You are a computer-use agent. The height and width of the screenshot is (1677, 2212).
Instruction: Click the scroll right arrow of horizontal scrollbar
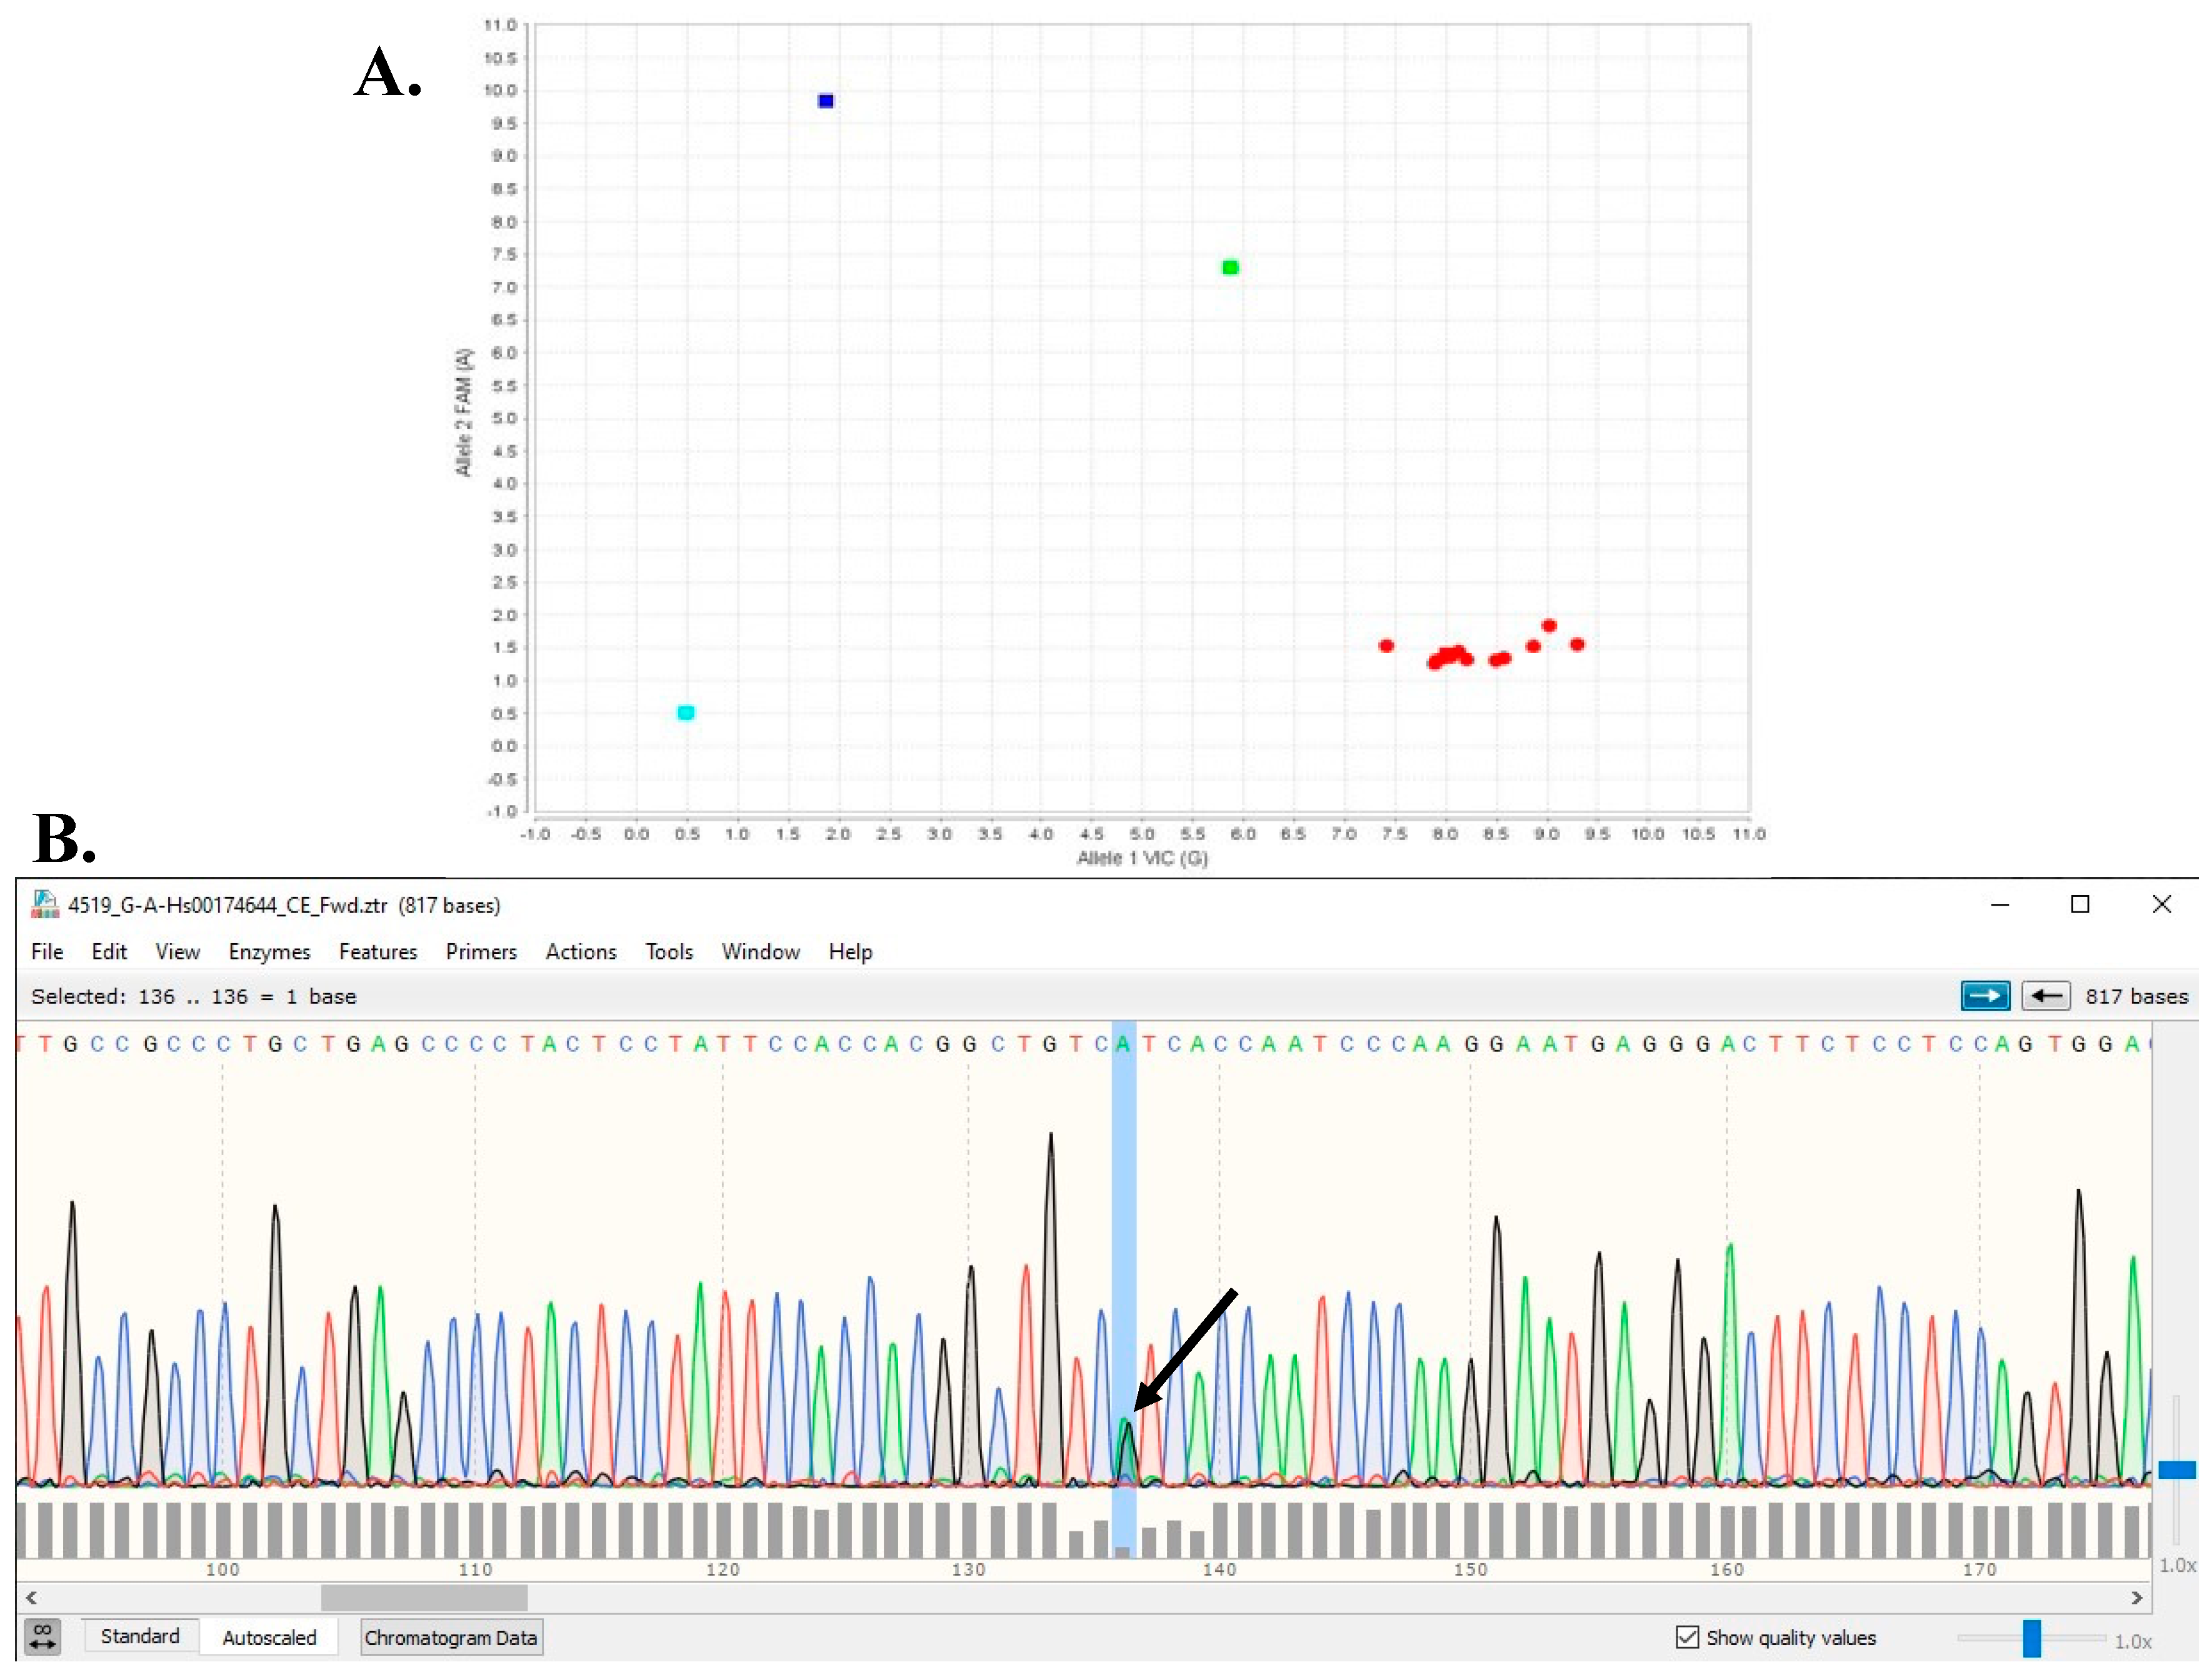click(x=2136, y=1597)
